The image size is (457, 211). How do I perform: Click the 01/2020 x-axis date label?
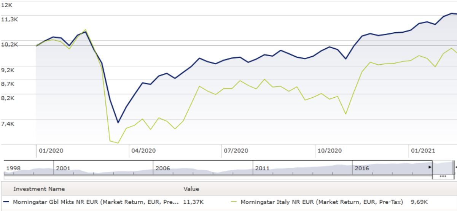click(51, 151)
